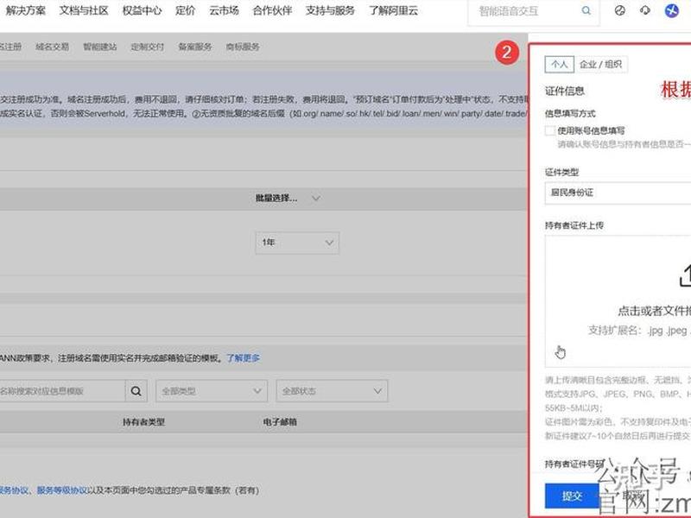Open the 服务等级协议 link
This screenshot has height=518, width=691.
click(62, 490)
